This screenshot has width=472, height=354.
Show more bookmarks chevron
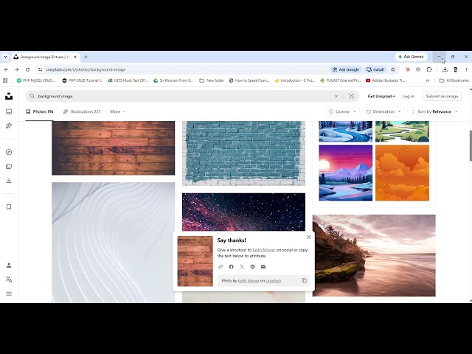428,80
